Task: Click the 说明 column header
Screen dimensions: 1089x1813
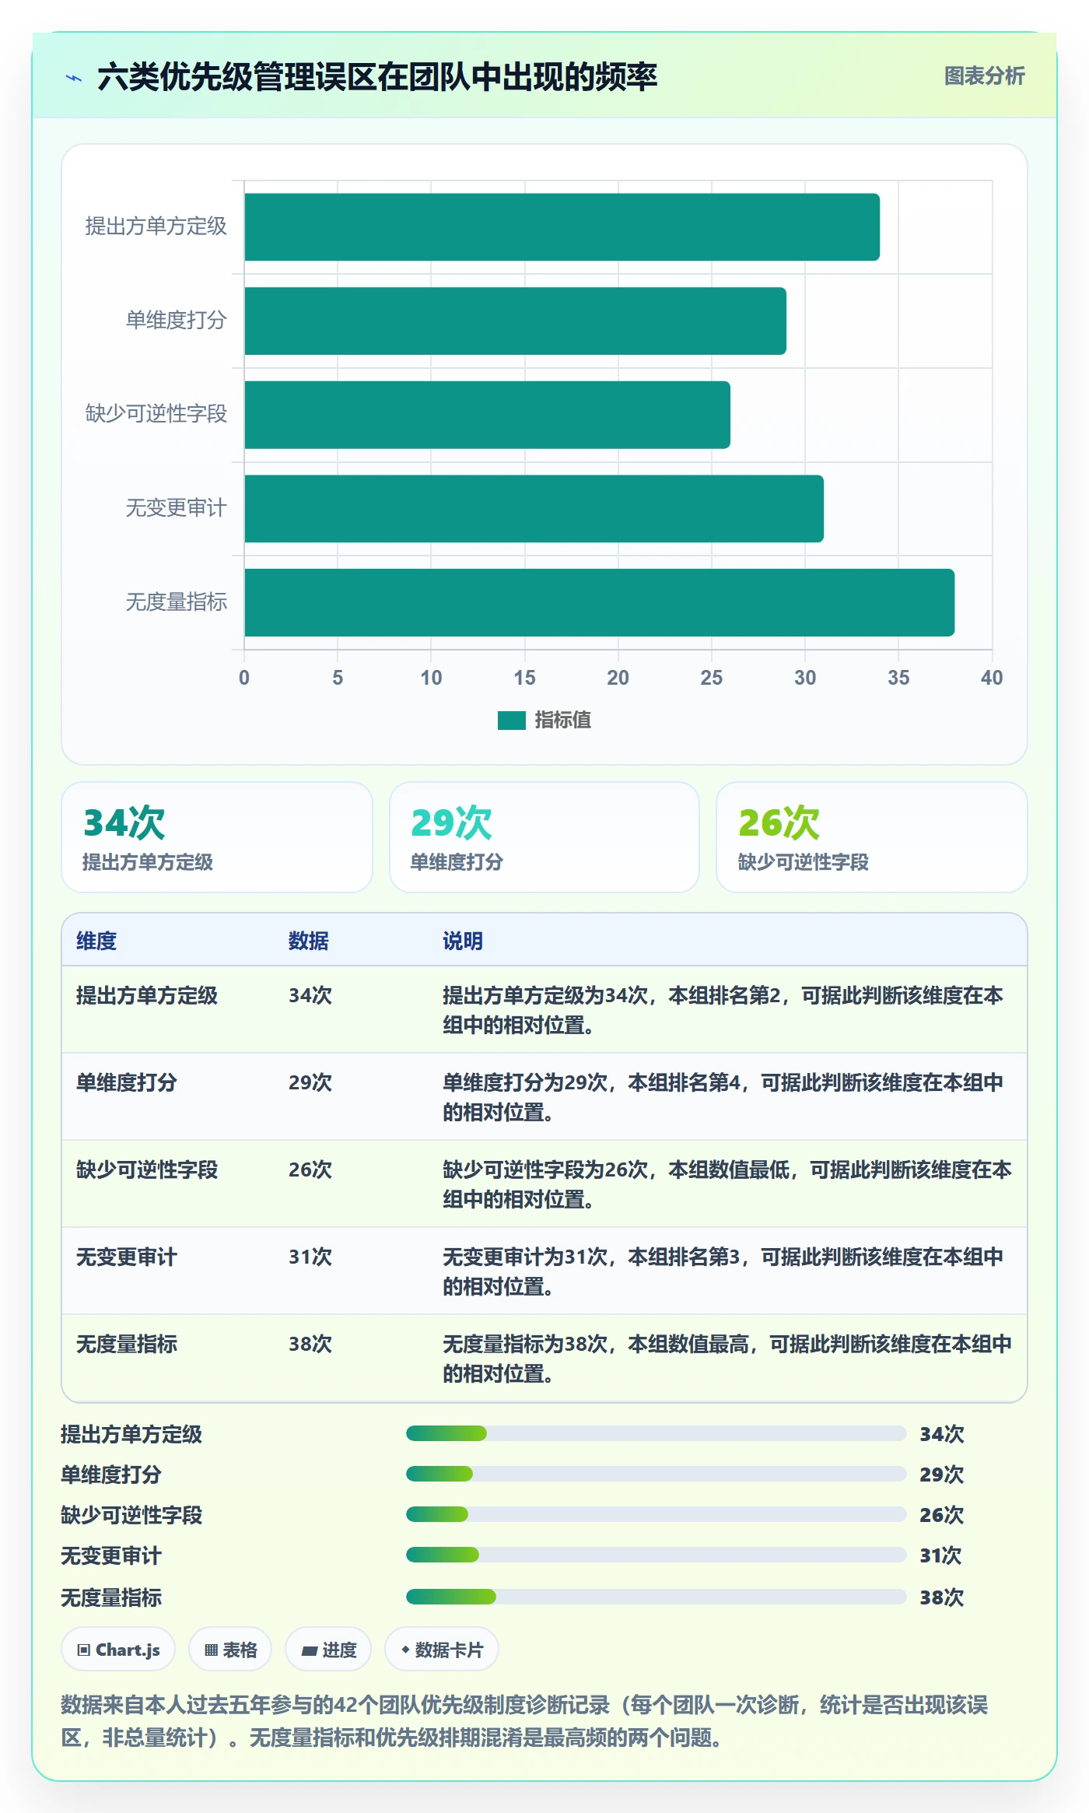Action: [x=463, y=941]
